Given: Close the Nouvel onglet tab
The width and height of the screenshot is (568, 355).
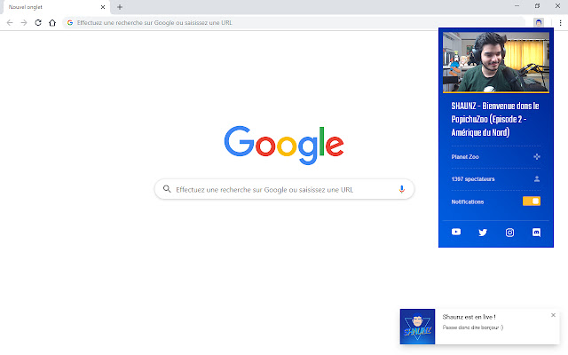Looking at the screenshot, I should [x=103, y=7].
